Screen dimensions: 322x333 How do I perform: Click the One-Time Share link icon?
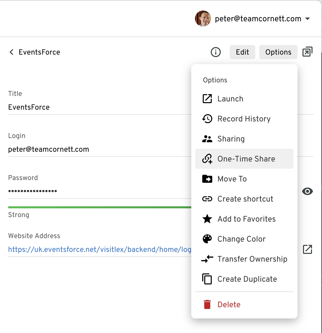point(207,159)
